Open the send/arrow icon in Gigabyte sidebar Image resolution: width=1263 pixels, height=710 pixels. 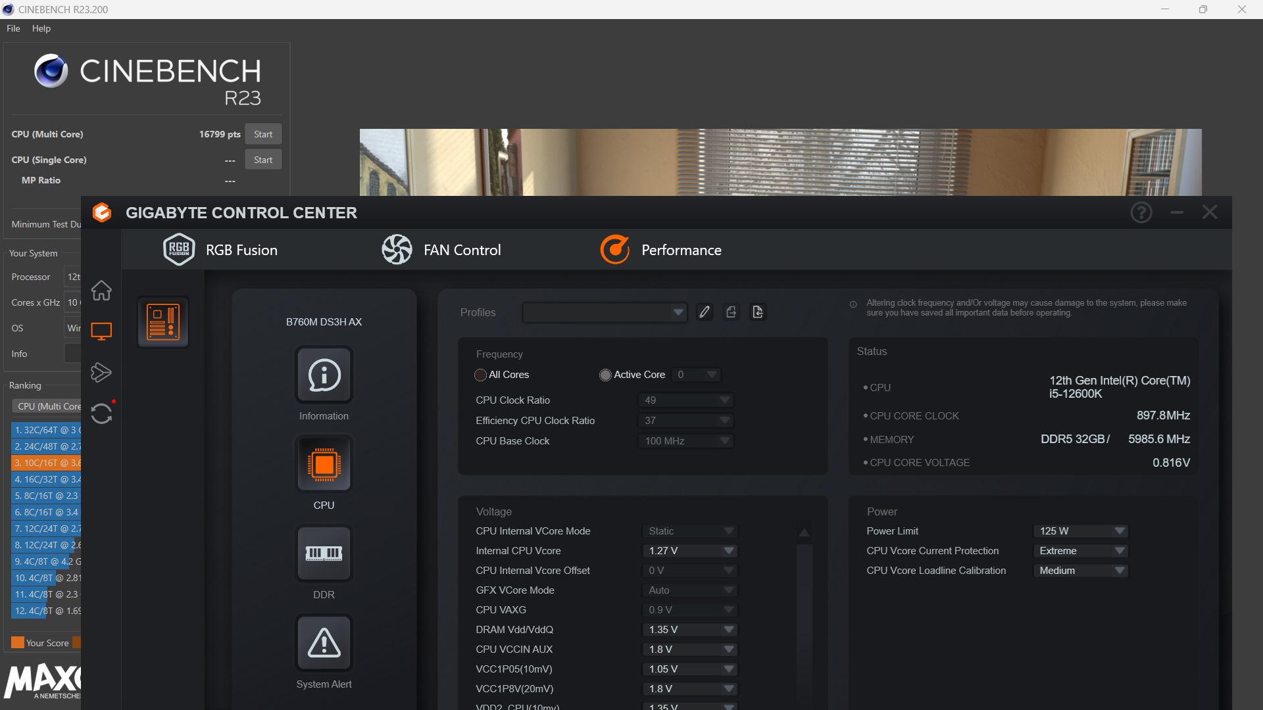(101, 372)
